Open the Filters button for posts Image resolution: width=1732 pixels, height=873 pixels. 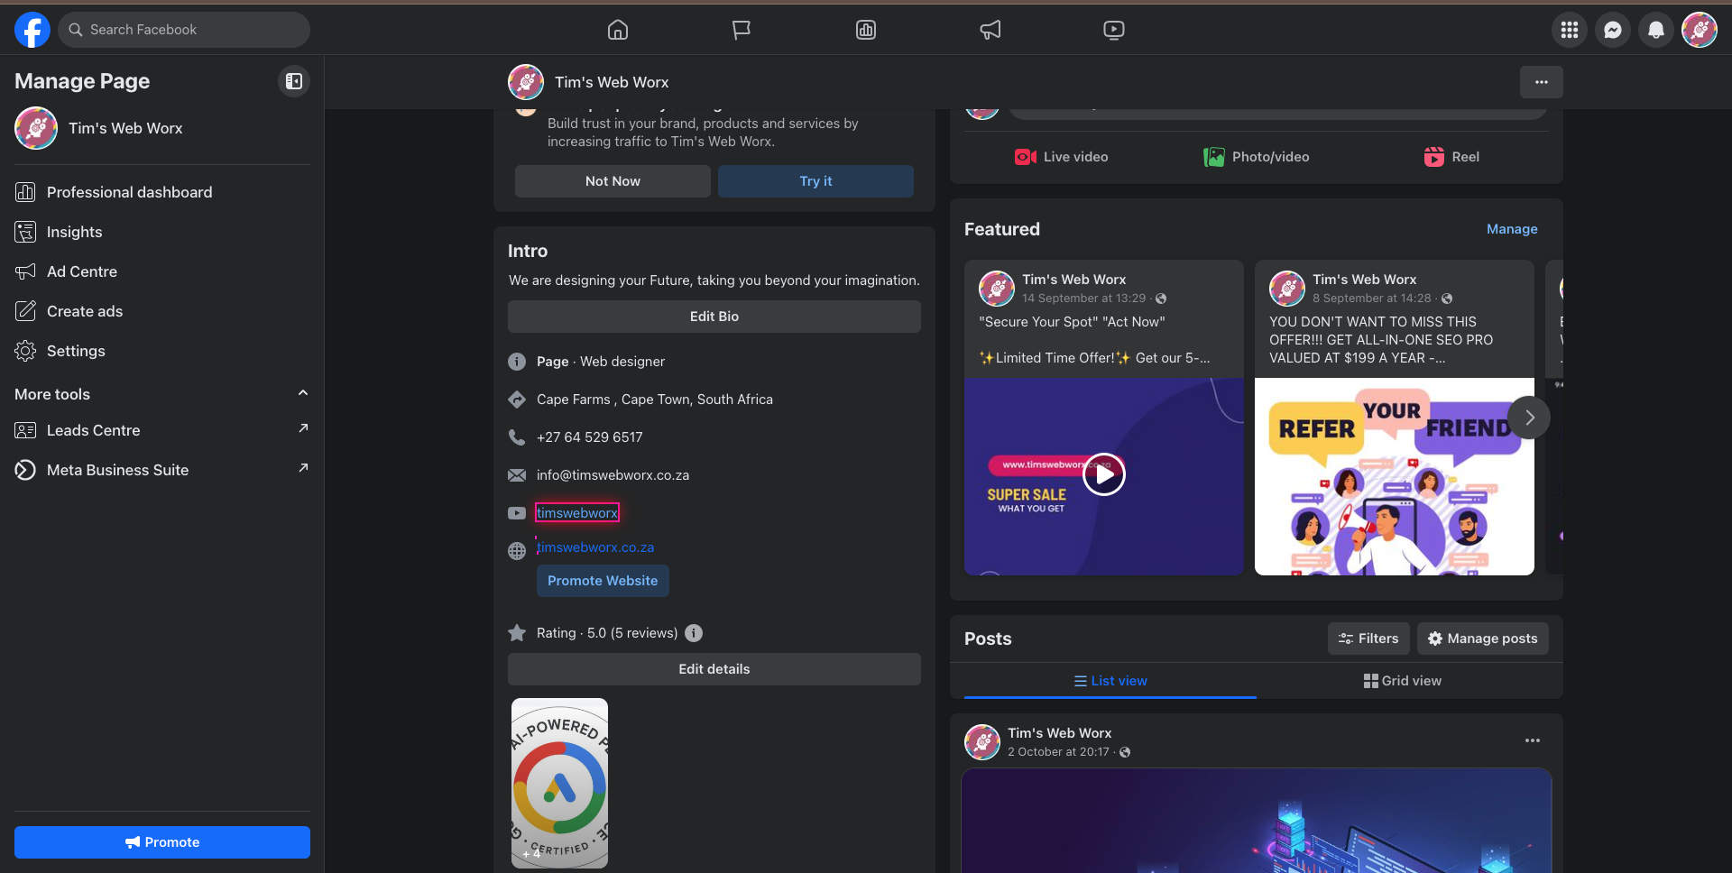coord(1368,639)
